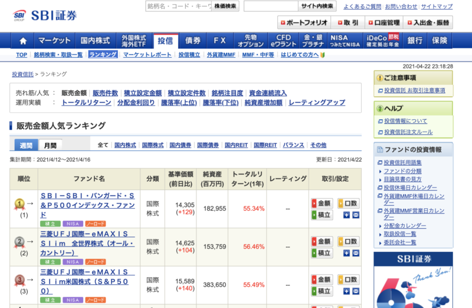This screenshot has width=472, height=308.
Task: Click the bronze rank 3 medal icon
Action: click(19, 281)
